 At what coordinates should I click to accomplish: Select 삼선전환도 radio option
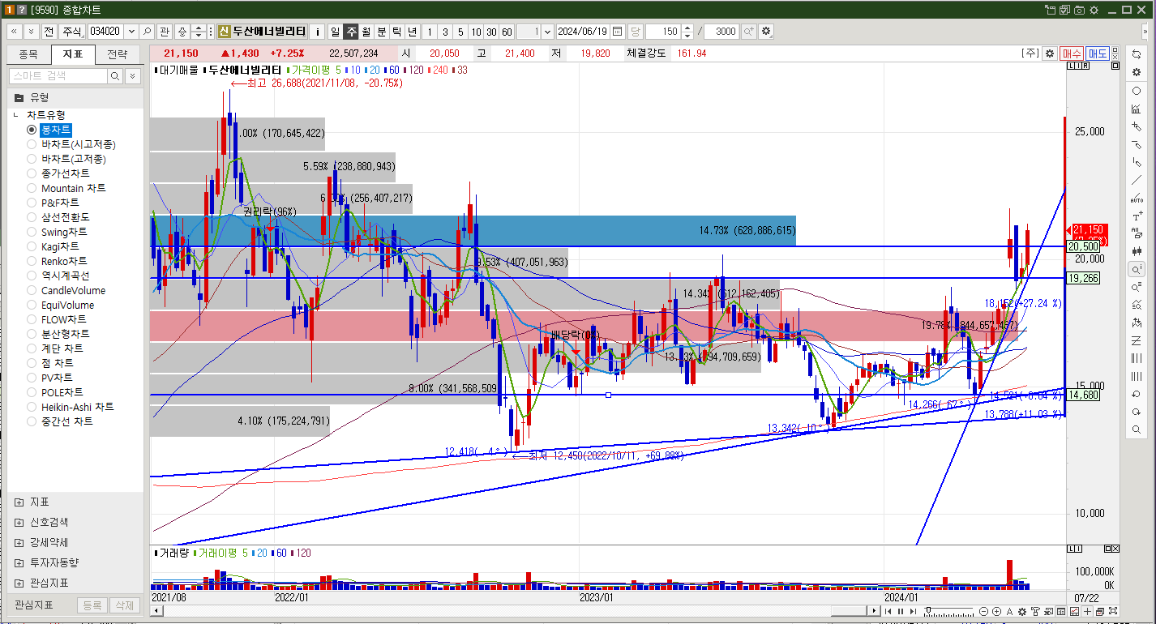coord(32,217)
